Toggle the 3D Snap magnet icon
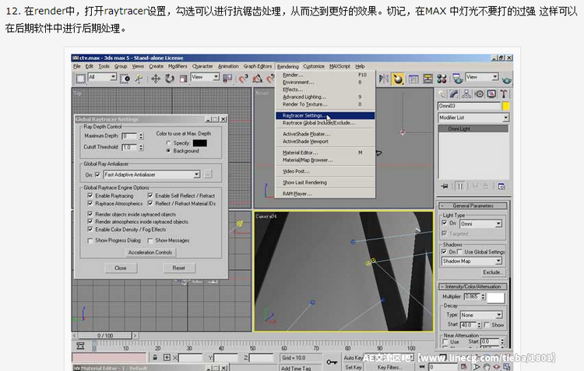The image size is (584, 371). [x=243, y=79]
